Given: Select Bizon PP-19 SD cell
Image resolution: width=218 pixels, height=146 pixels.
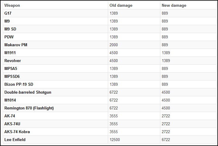Looking at the screenshot, I should pyautogui.click(x=55, y=84).
